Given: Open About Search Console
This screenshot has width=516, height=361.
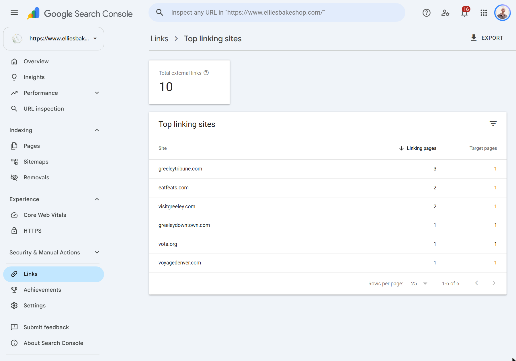Looking at the screenshot, I should click(x=54, y=343).
